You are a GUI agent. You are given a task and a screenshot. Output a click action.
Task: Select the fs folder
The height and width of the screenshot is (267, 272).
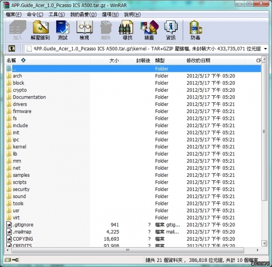[x=15, y=118]
